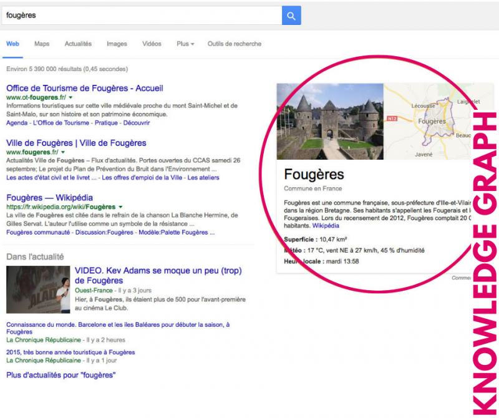Click the Fougères map thumbnail
The width and height of the screenshot is (499, 418).
[427, 121]
